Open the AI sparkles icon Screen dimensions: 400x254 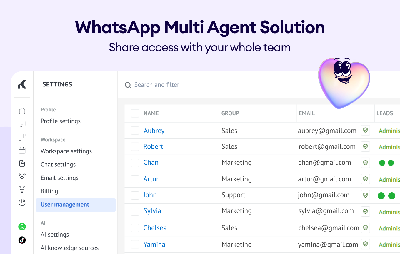click(22, 176)
